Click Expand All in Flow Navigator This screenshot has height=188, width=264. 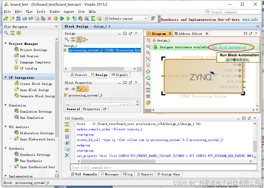click(19, 33)
